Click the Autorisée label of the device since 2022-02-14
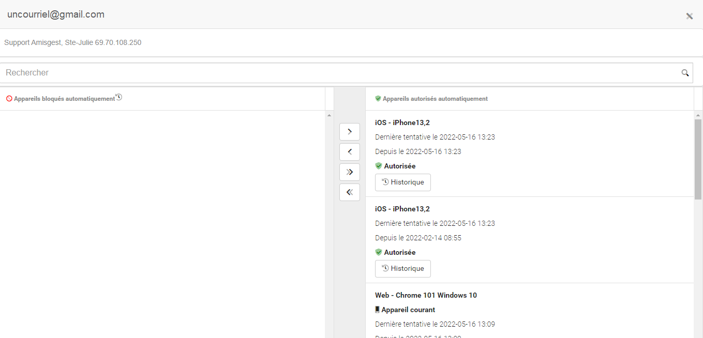Screen dimensions: 703x338 pos(400,252)
